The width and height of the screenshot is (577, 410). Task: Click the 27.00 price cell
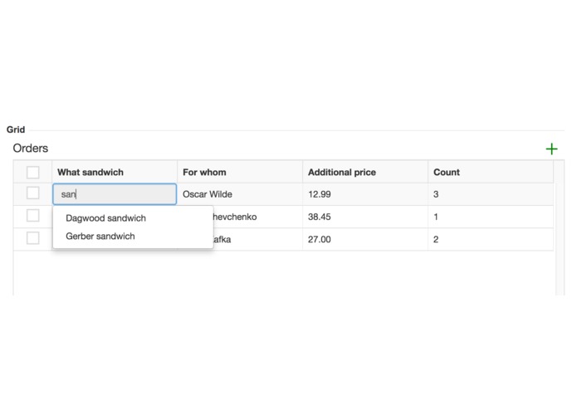[365, 239]
